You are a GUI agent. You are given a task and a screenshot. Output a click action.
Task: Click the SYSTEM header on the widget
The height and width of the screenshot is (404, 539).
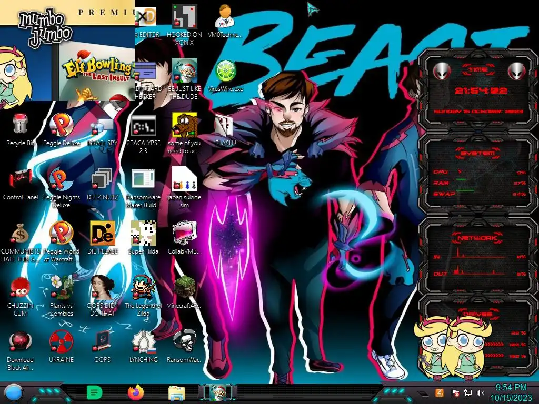478,153
